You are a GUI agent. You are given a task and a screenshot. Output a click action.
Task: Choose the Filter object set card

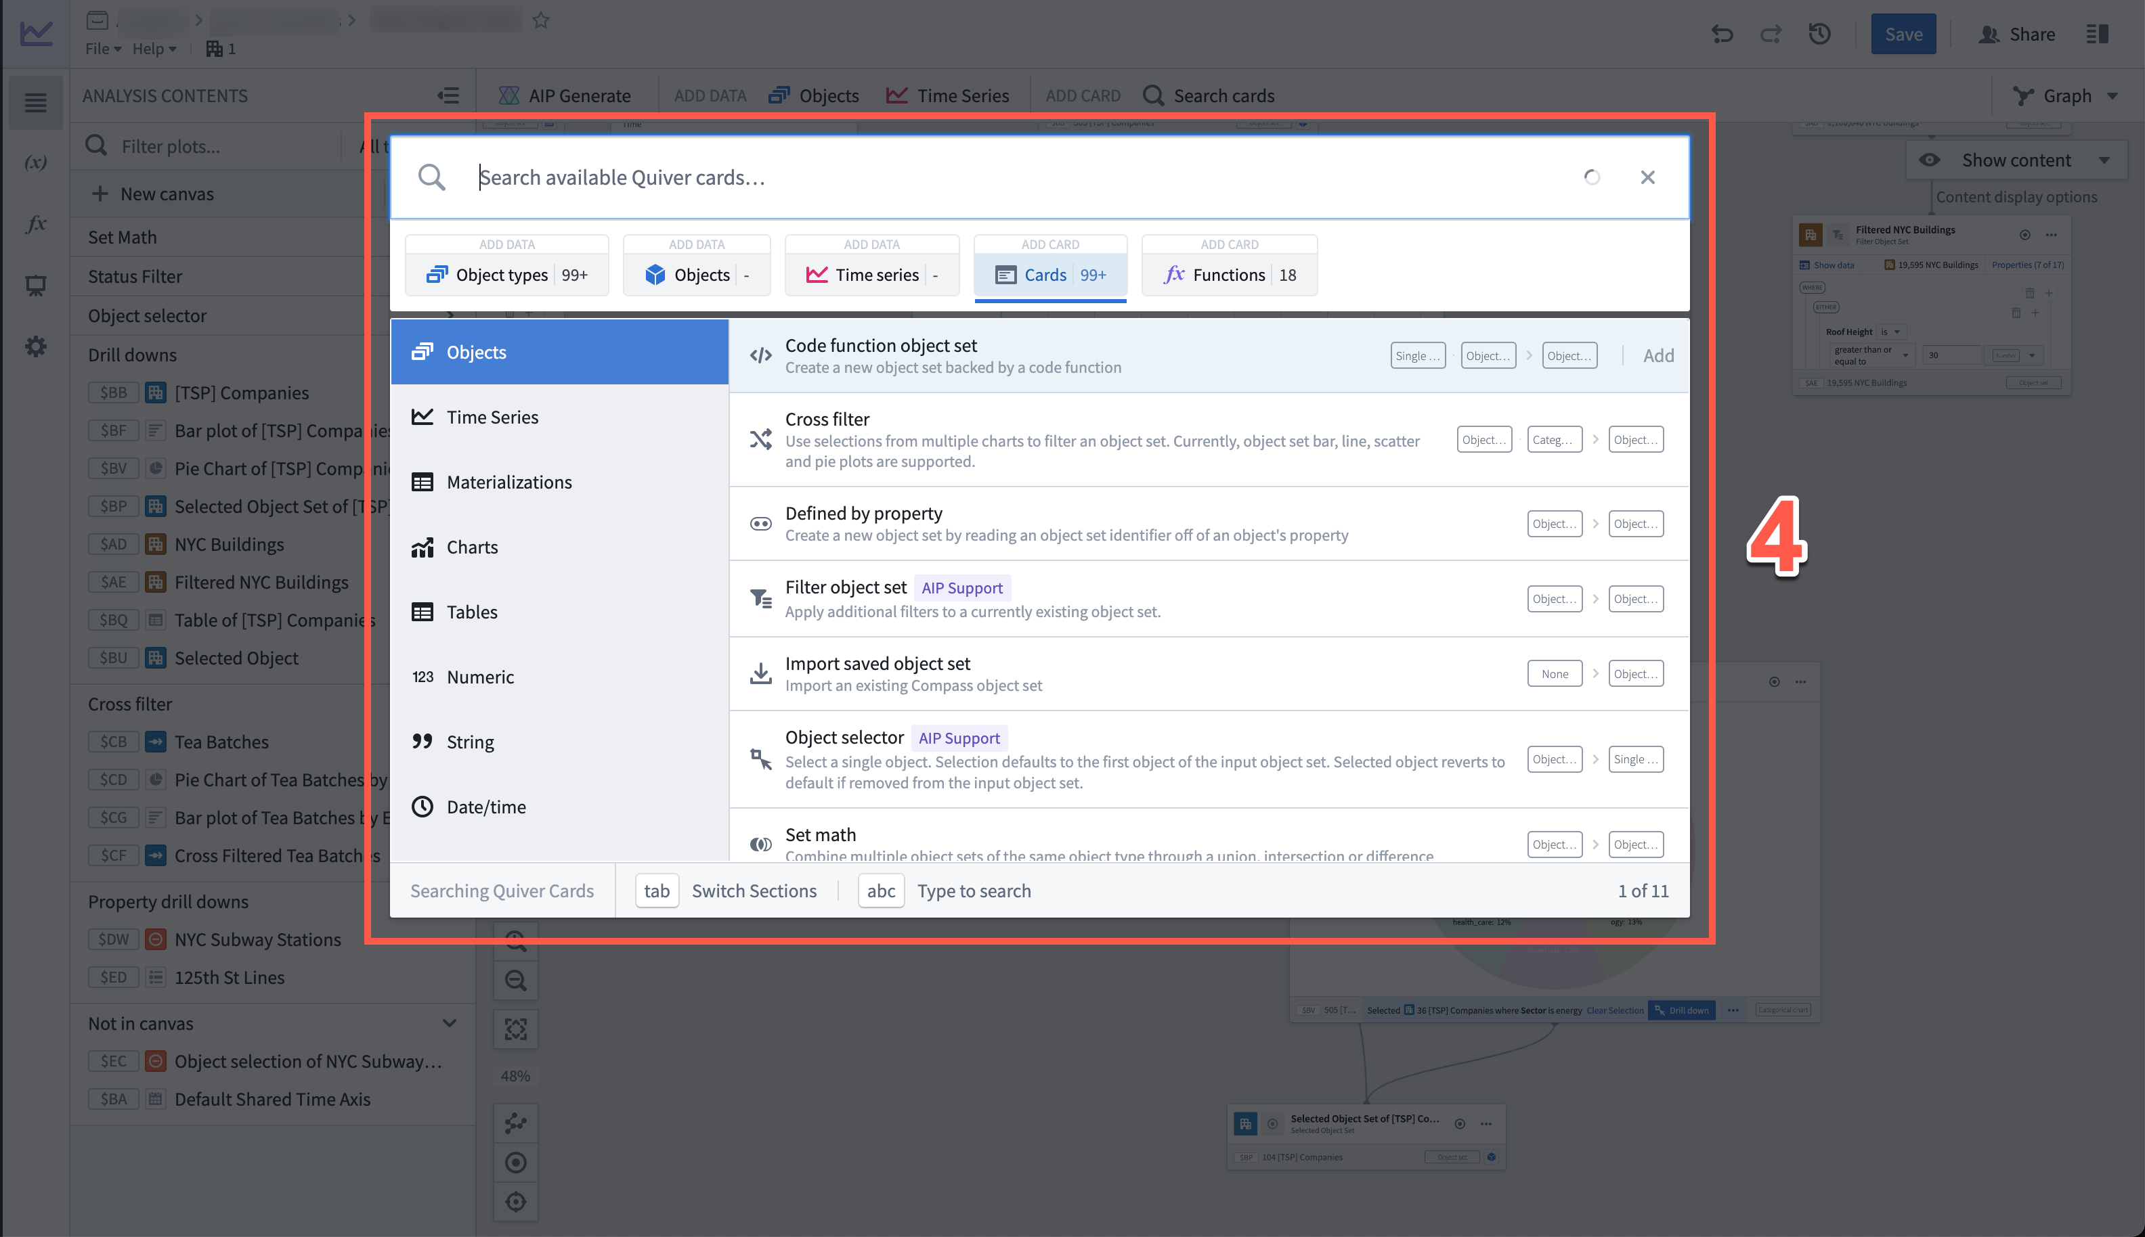(x=1209, y=598)
